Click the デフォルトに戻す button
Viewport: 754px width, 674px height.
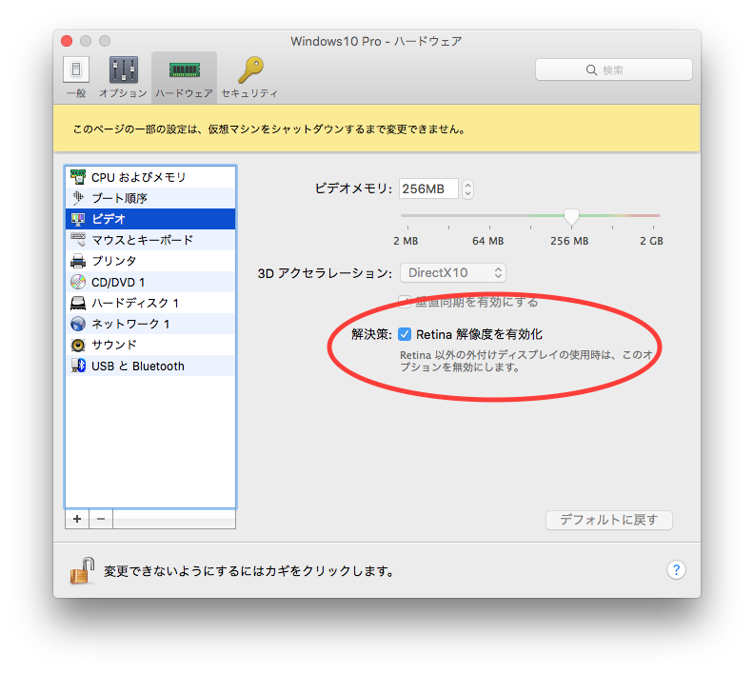coord(608,520)
